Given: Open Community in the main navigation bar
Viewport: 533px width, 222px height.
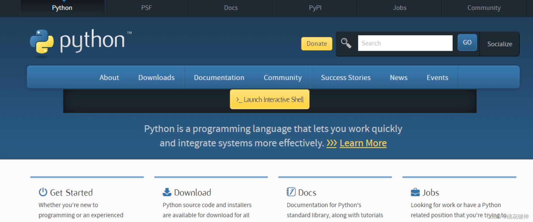Looking at the screenshot, I should coord(283,77).
